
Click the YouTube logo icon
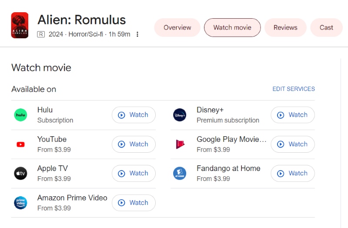coord(20,144)
